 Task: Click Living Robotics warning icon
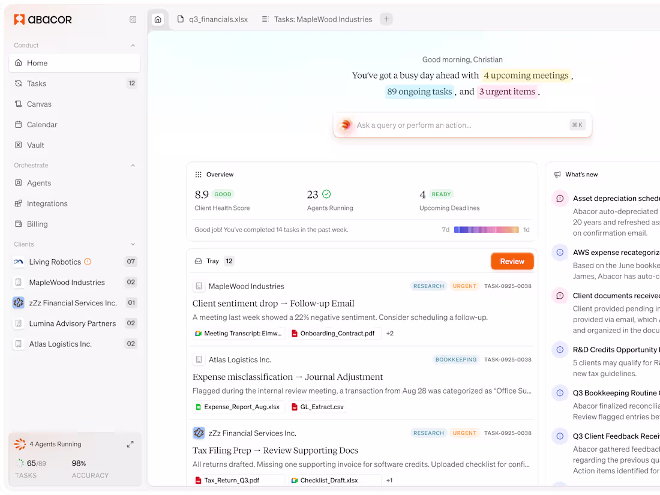point(88,262)
